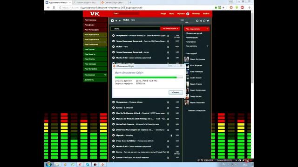Click the megaphone share icon in the player
The height and width of the screenshot is (167, 298).
pos(208,20)
